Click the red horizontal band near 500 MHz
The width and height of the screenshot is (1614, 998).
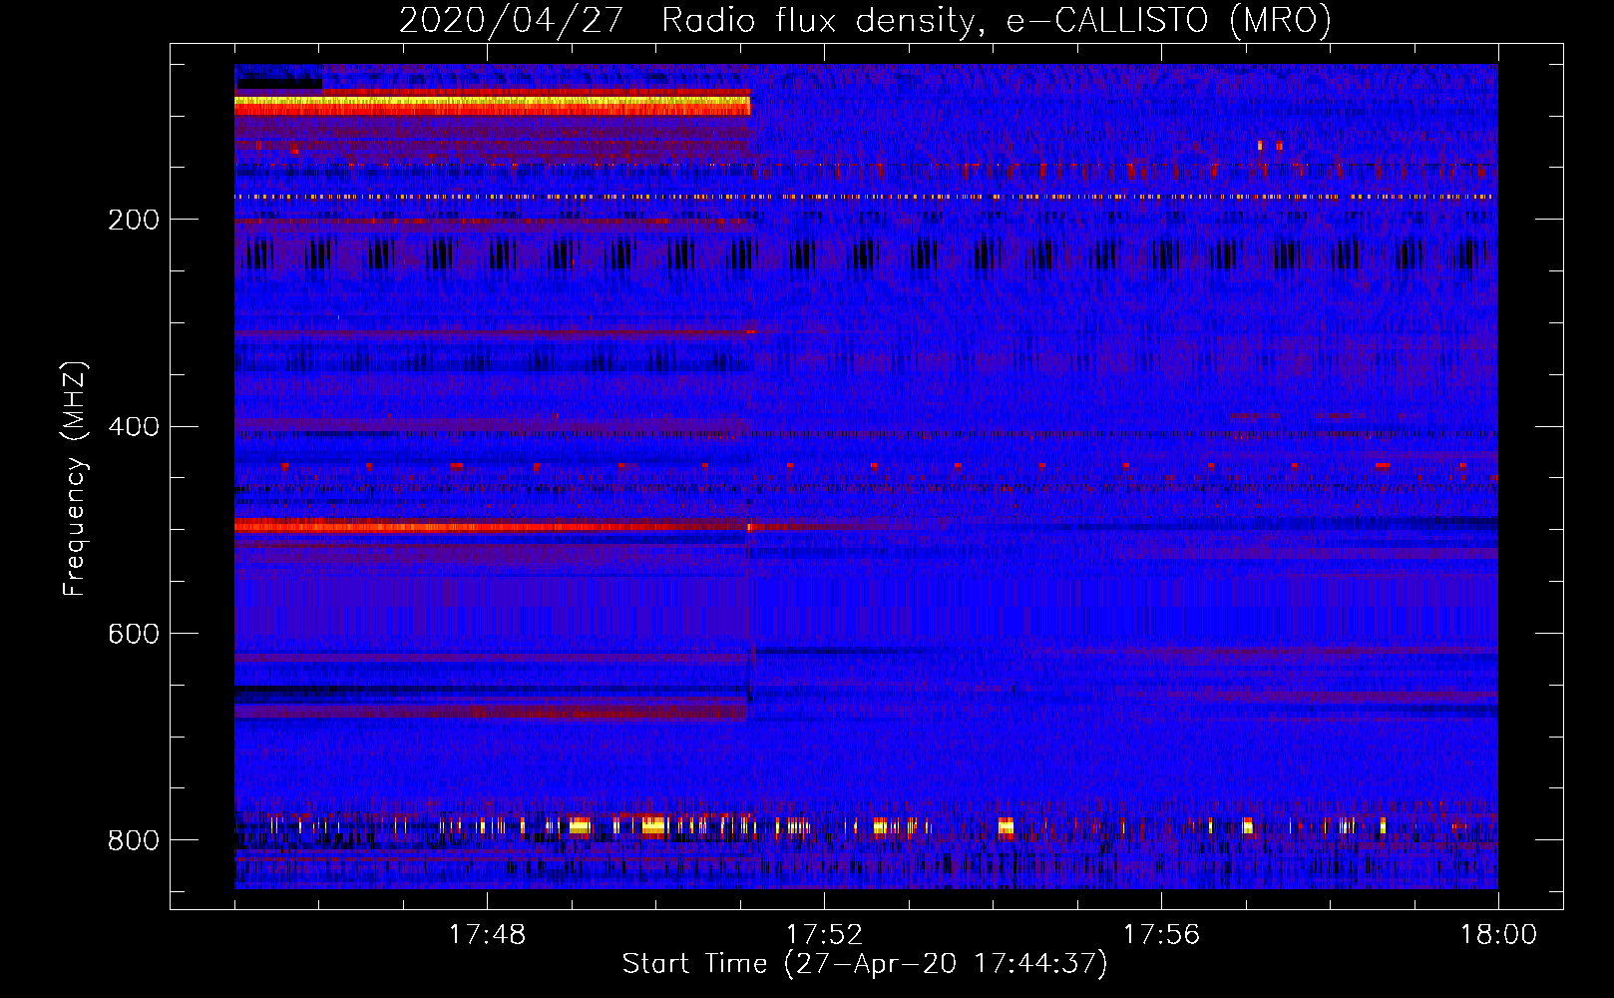tap(491, 526)
